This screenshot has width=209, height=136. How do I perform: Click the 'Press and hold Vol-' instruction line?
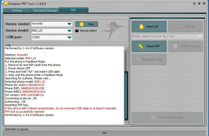(x=32, y=72)
